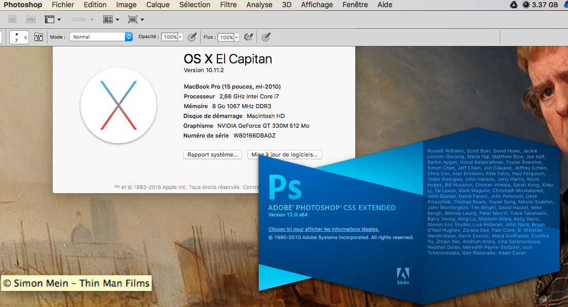Click the Screen Mode icon
This screenshot has width=568, height=307.
(133, 20)
